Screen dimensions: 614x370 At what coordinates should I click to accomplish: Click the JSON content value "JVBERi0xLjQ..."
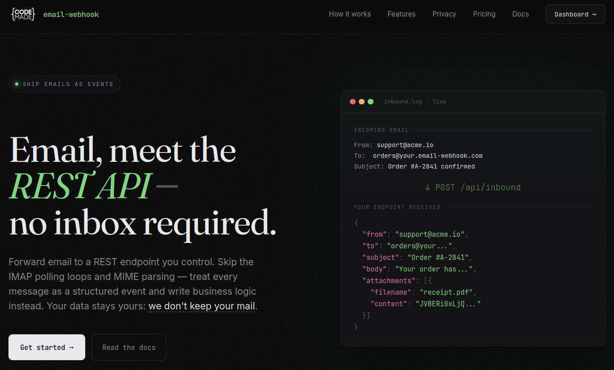(448, 304)
